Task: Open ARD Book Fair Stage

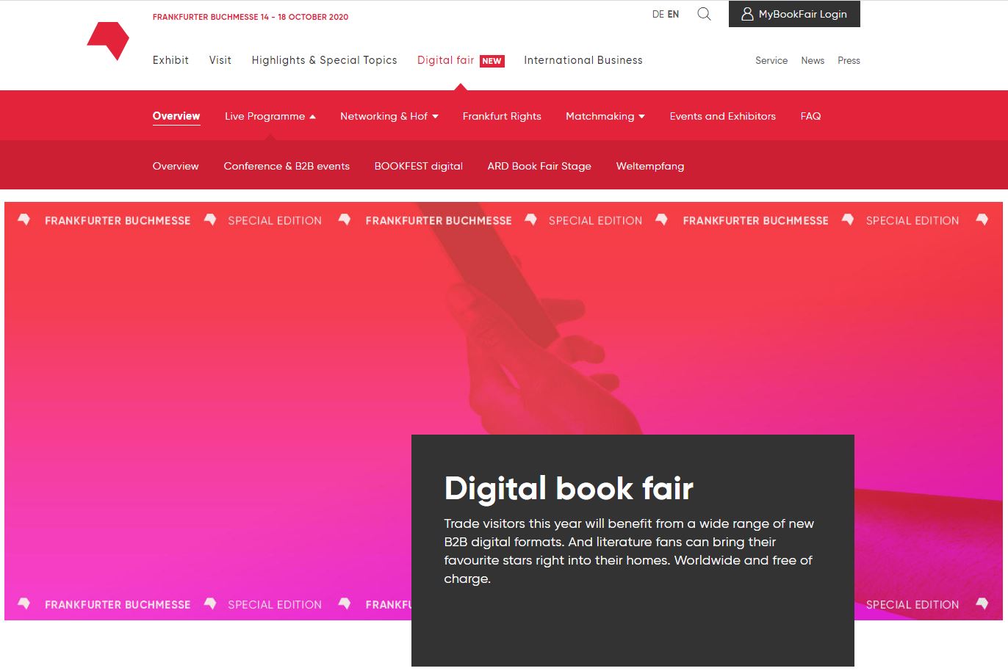Action: [539, 166]
